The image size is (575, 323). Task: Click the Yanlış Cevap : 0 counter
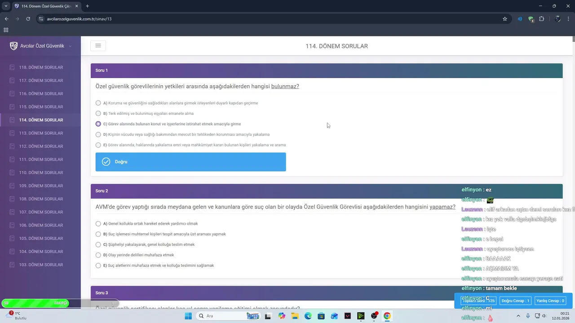click(x=550, y=301)
